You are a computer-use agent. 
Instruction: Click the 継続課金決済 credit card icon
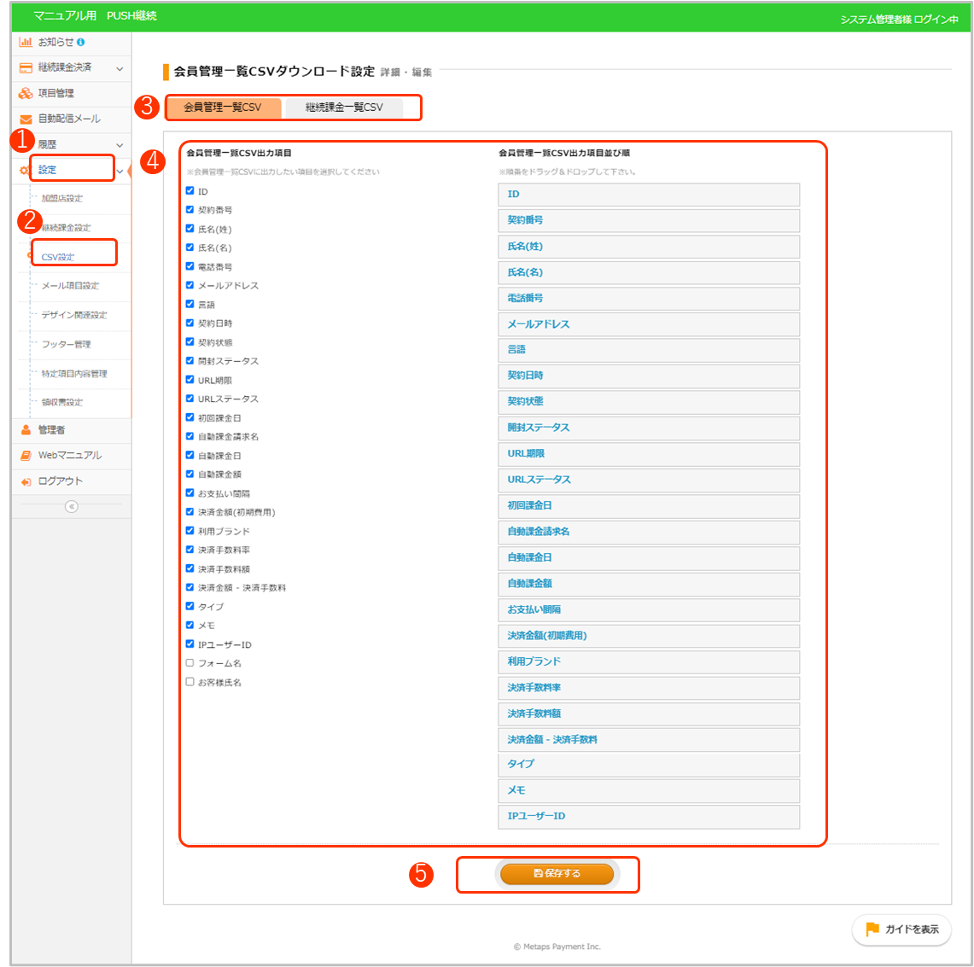tap(26, 67)
